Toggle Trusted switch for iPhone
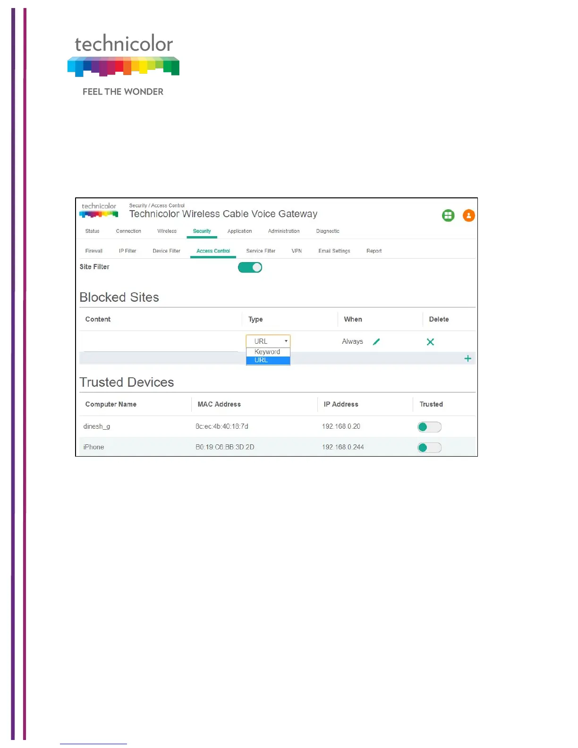This screenshot has width=578, height=748. click(x=429, y=448)
